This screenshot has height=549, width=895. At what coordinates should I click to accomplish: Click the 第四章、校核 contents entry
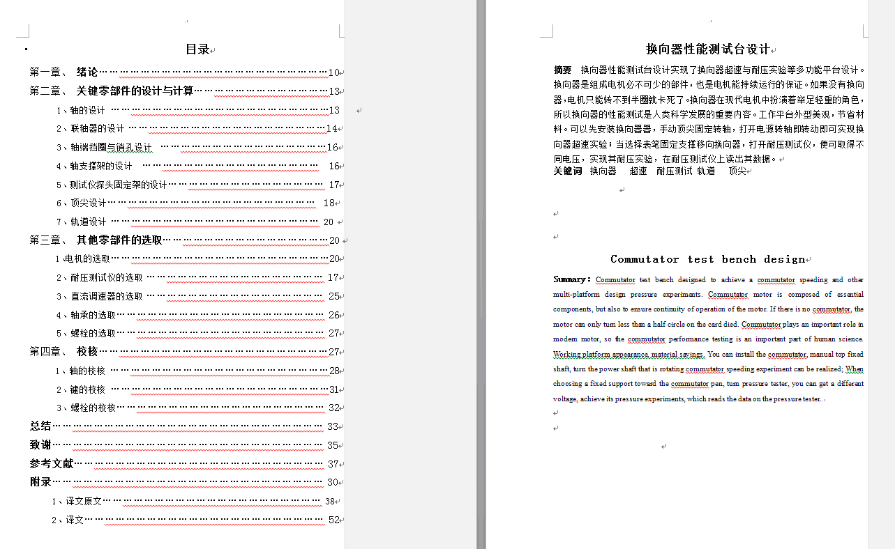coord(186,352)
